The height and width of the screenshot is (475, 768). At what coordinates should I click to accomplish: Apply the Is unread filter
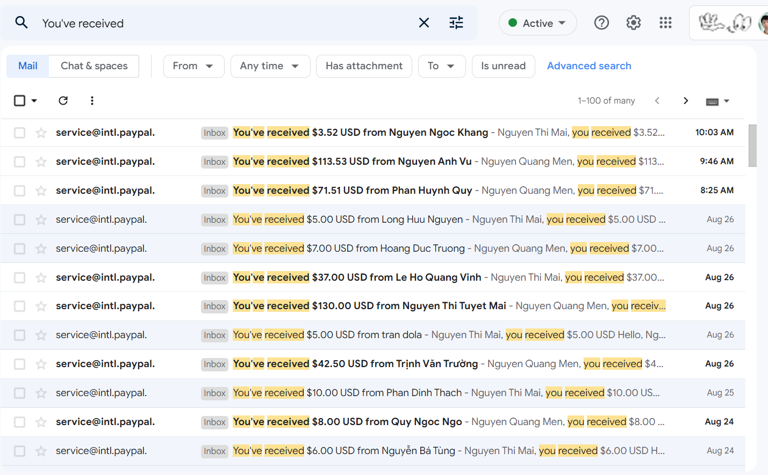(503, 66)
